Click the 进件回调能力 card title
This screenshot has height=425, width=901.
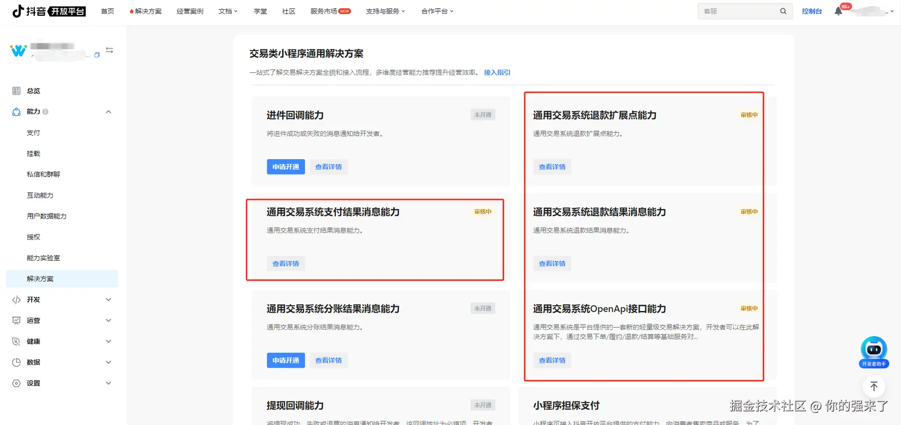coord(295,115)
